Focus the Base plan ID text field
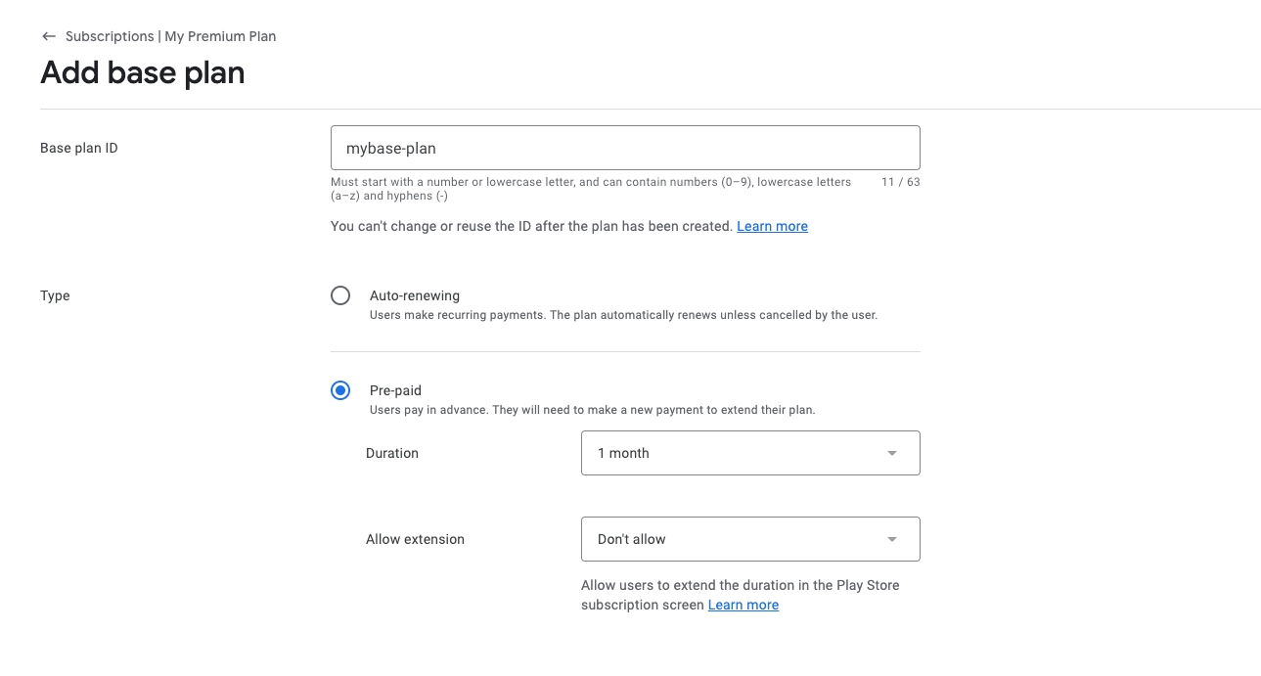This screenshot has width=1261, height=676. pos(625,148)
